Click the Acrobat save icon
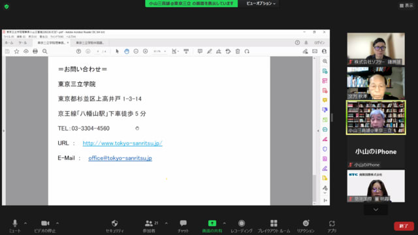Screen dimensions: 418x235 tap(7, 52)
